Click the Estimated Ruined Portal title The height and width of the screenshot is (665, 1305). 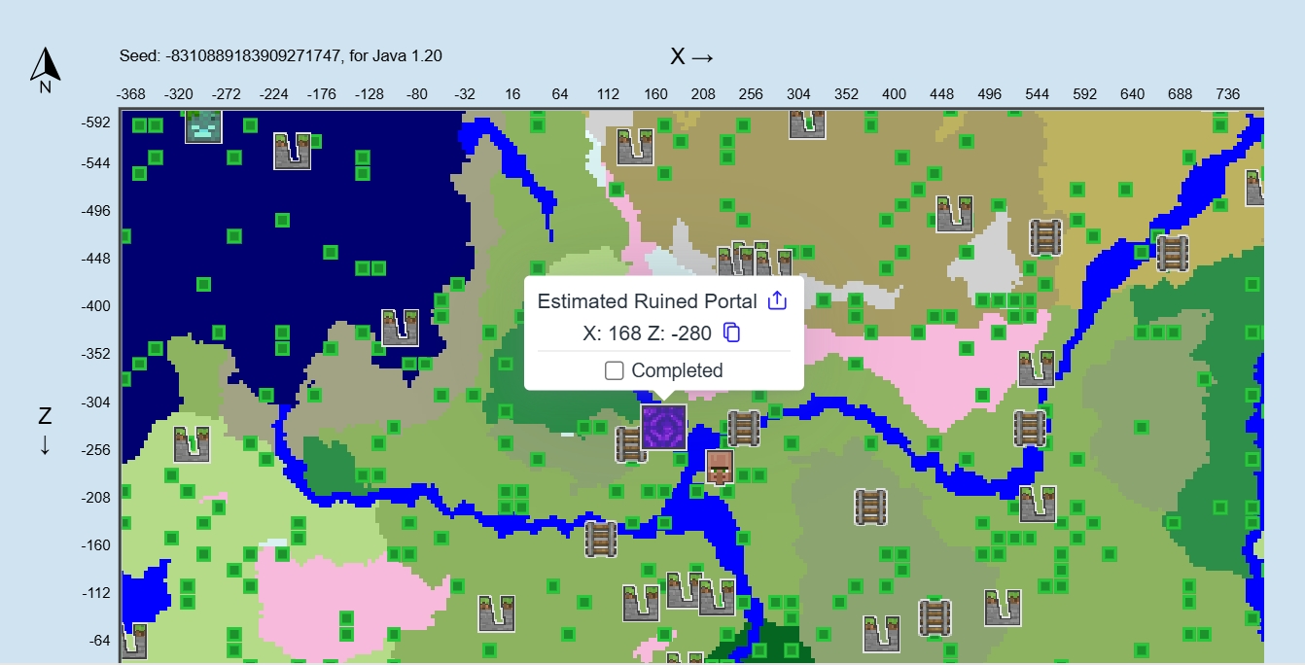tap(647, 300)
